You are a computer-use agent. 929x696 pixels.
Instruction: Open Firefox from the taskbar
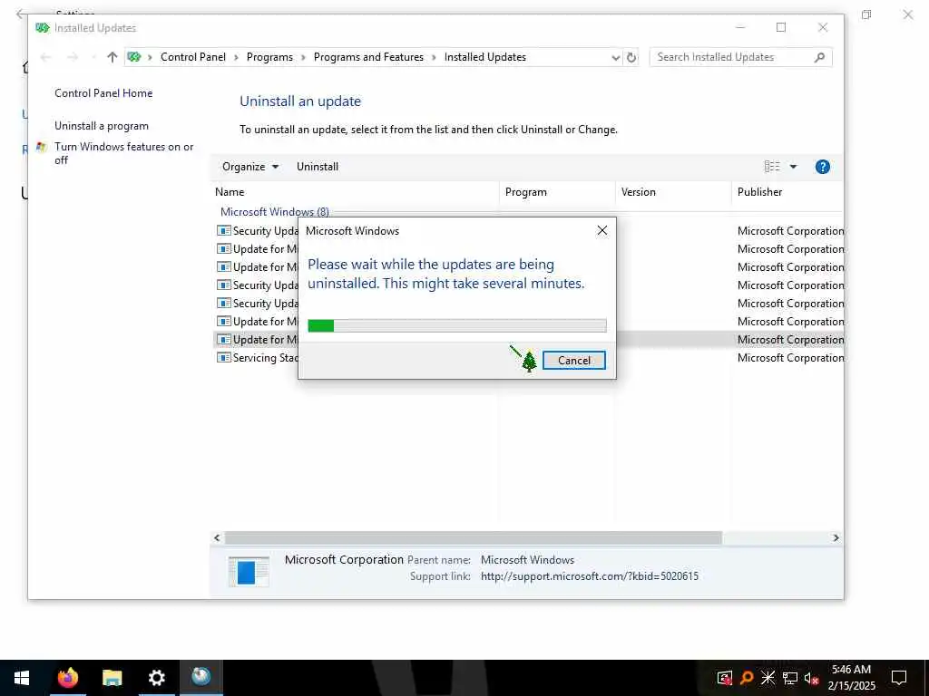point(67,678)
